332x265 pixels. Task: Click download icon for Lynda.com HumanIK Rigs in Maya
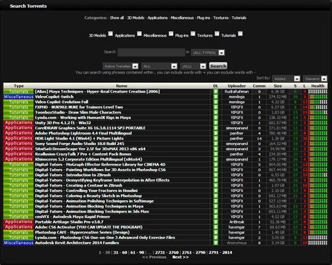coord(216,118)
